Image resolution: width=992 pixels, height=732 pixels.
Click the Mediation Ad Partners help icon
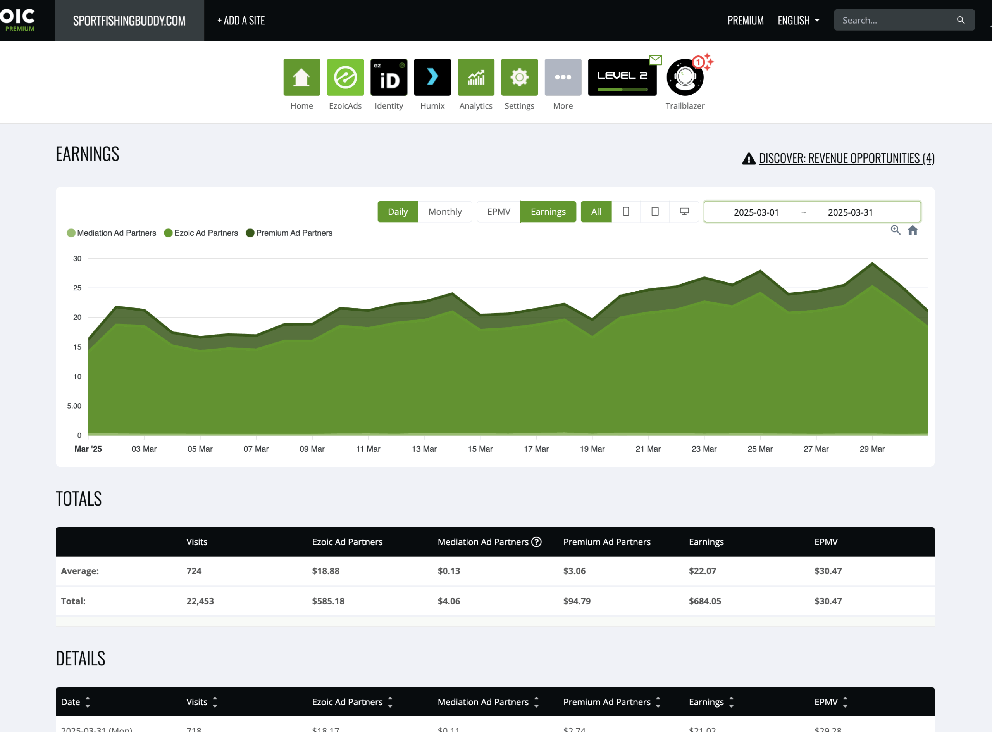click(x=536, y=542)
